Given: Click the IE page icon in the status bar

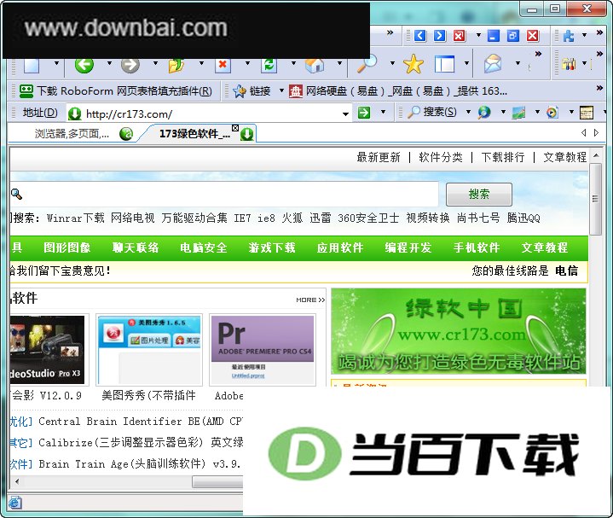Looking at the screenshot, I should tap(15, 503).
